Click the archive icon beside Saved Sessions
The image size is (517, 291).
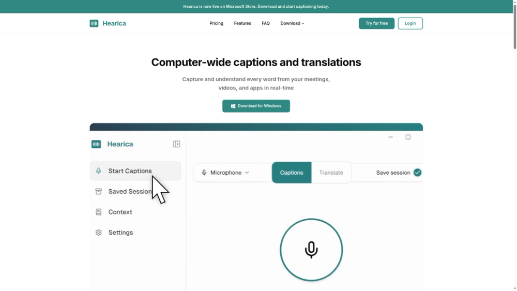[99, 191]
